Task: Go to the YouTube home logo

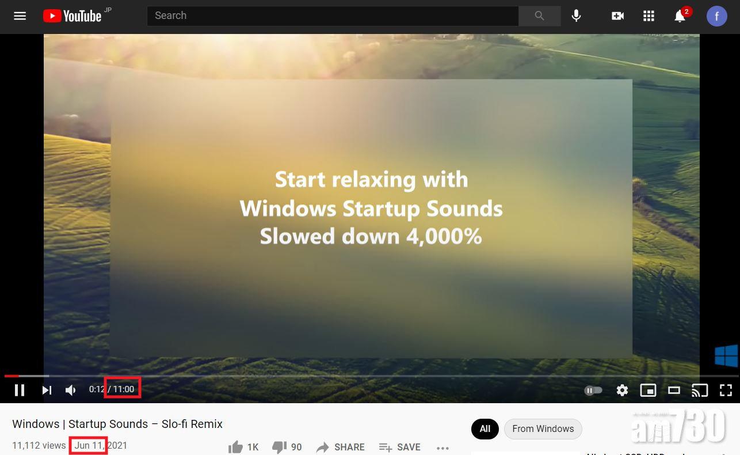Action: 73,16
